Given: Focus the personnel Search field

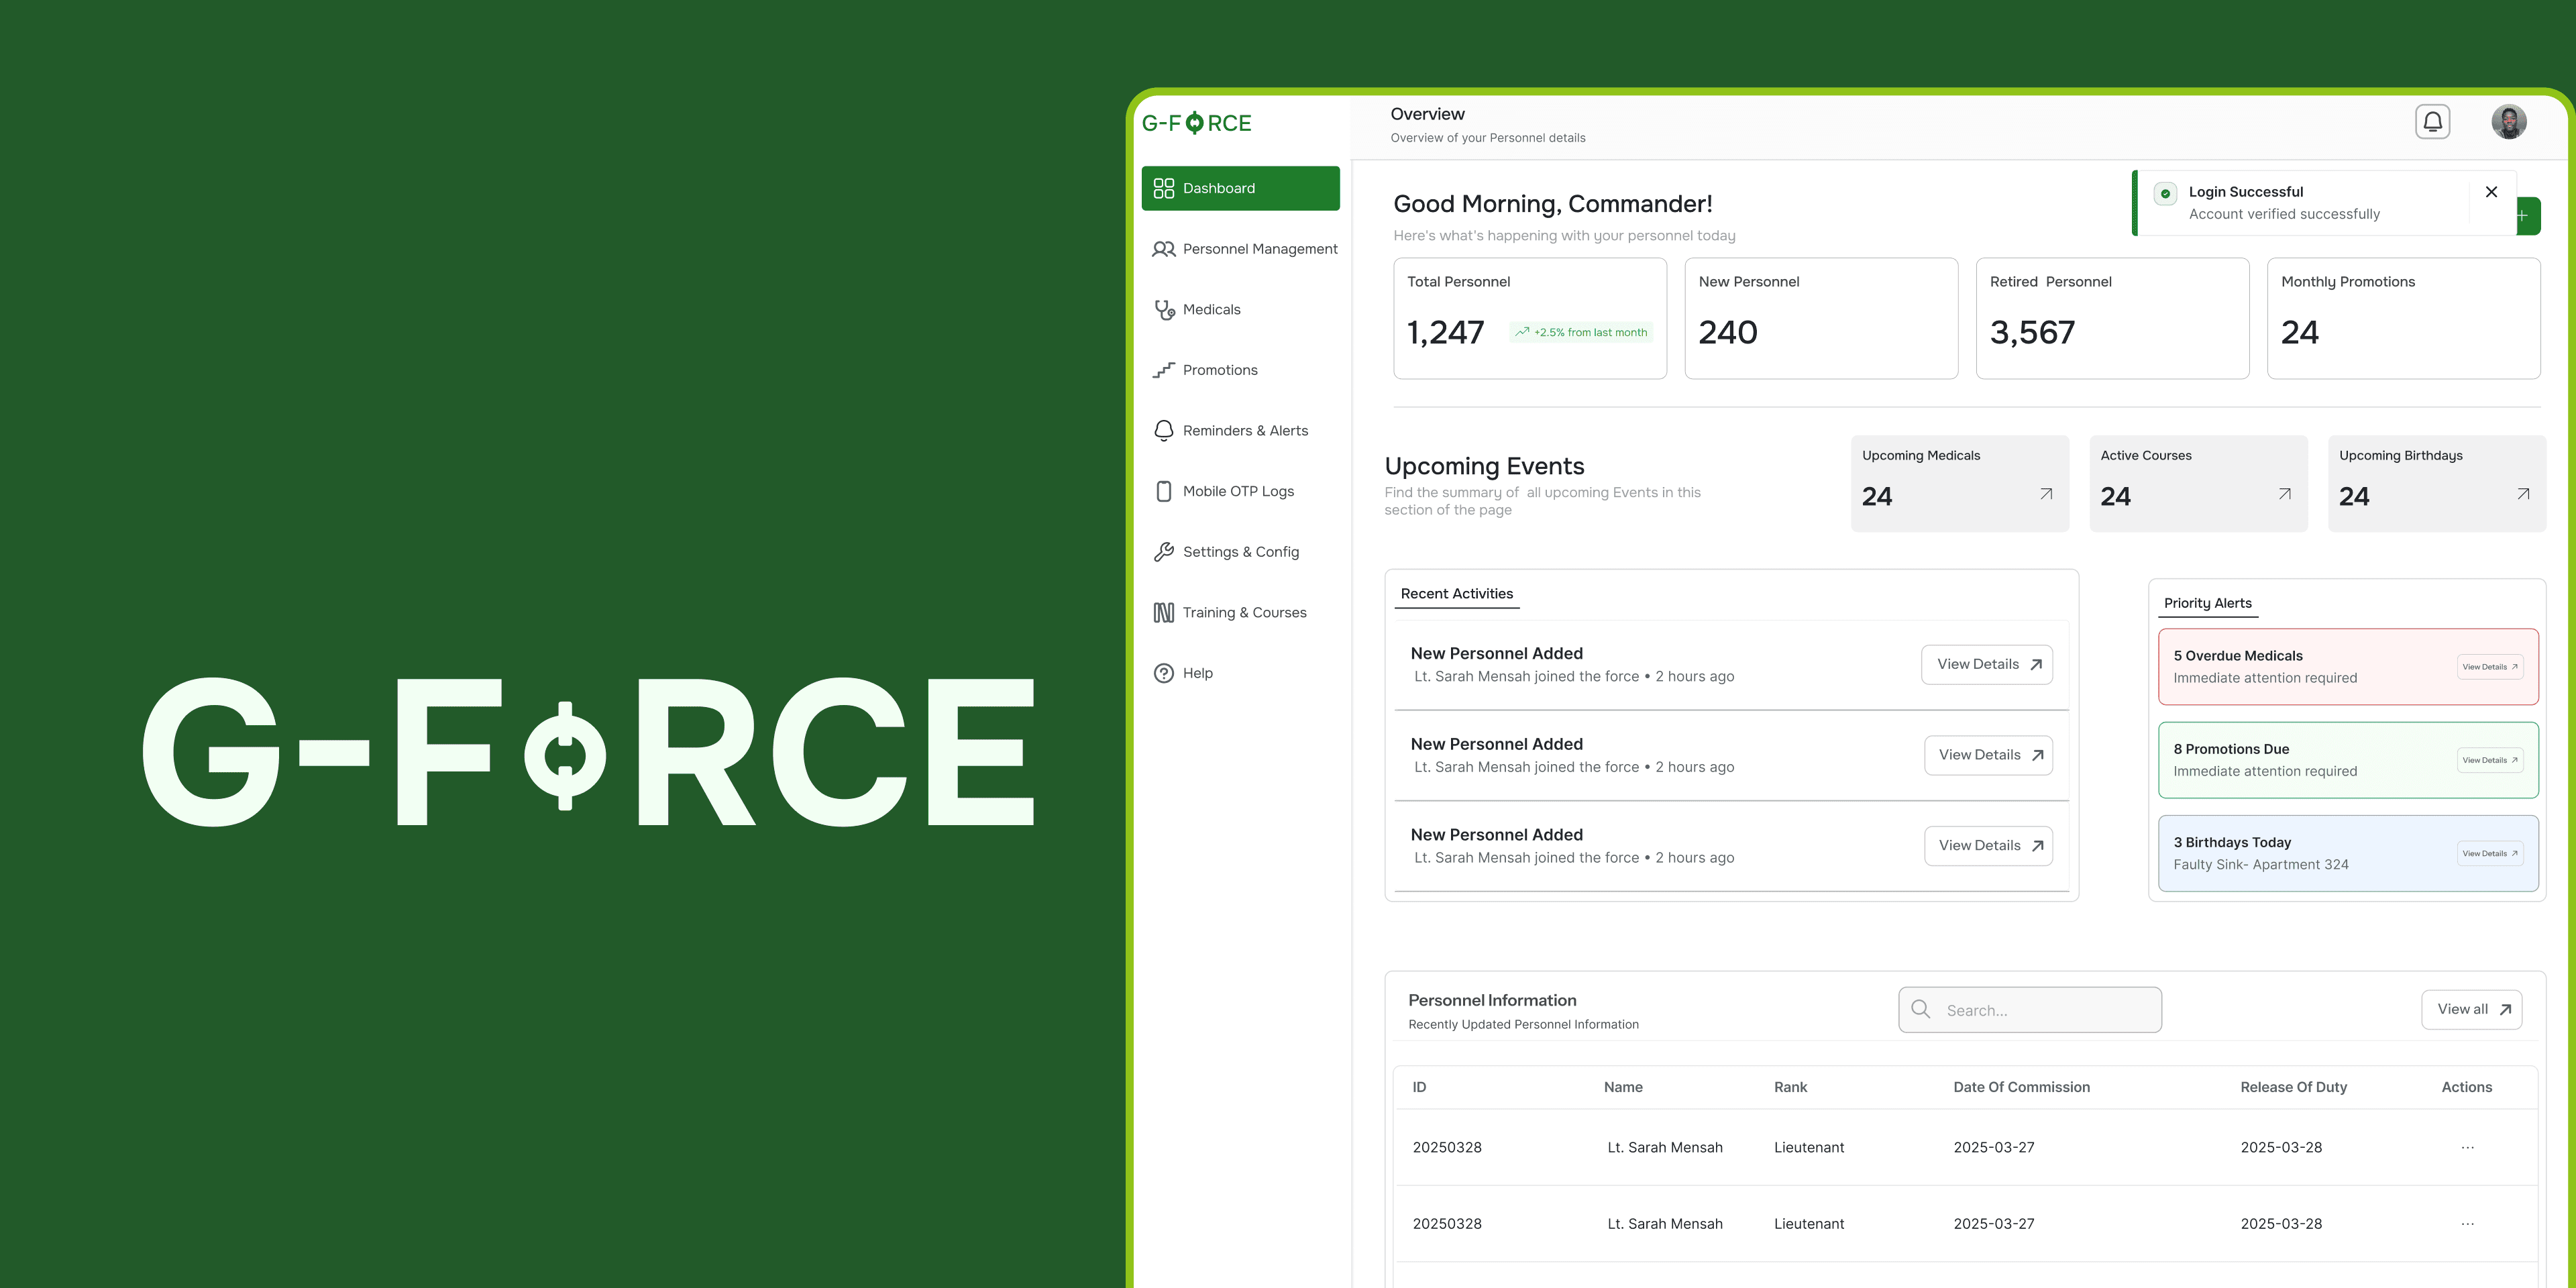Looking at the screenshot, I should pos(2030,1010).
